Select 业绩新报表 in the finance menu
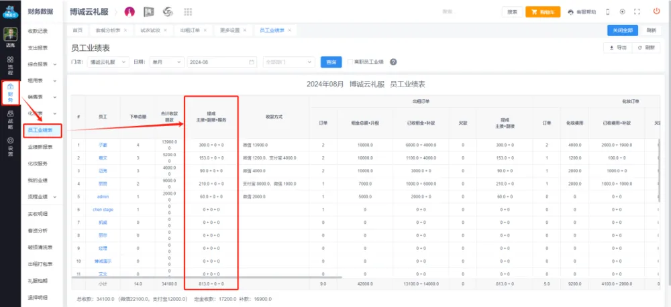 pyautogui.click(x=42, y=147)
